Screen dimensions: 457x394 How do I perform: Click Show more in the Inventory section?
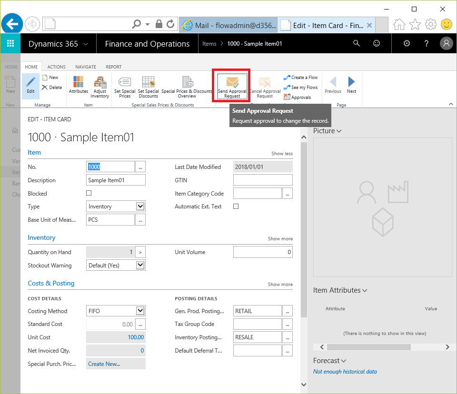280,239
